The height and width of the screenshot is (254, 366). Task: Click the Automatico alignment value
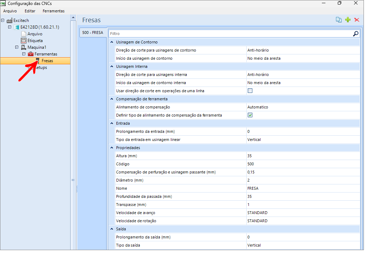258,107
